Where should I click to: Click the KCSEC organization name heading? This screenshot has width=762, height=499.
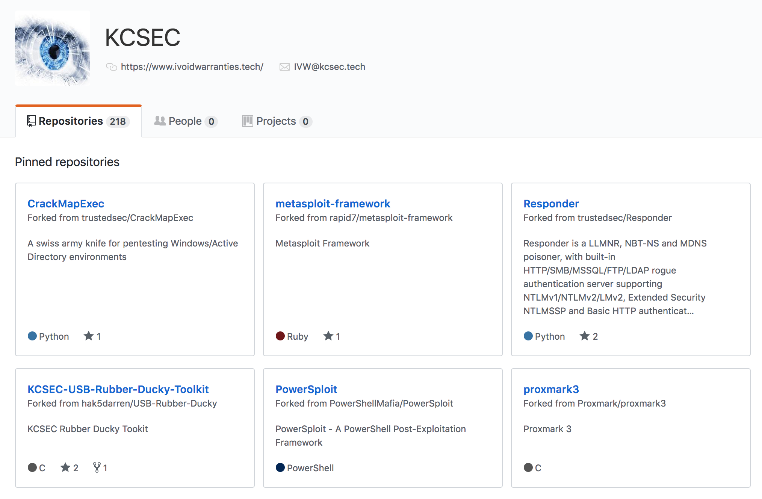[143, 38]
